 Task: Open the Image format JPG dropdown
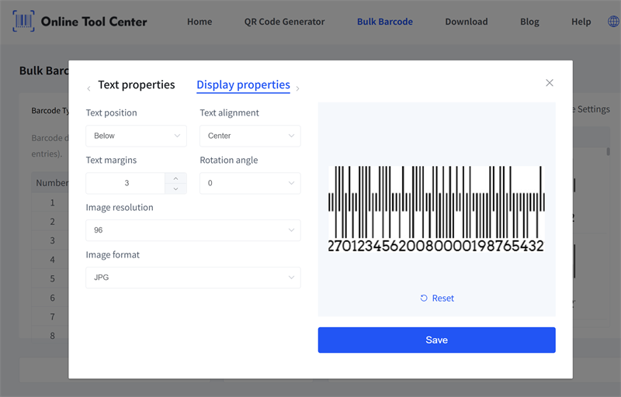pyautogui.click(x=193, y=278)
